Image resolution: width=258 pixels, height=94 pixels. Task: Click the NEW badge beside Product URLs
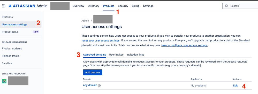click(x=36, y=32)
